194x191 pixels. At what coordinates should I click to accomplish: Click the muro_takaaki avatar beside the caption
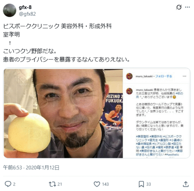pyautogui.click(x=129, y=91)
